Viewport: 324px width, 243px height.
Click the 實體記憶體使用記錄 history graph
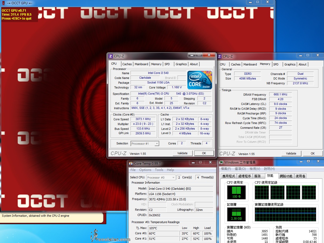285,214
